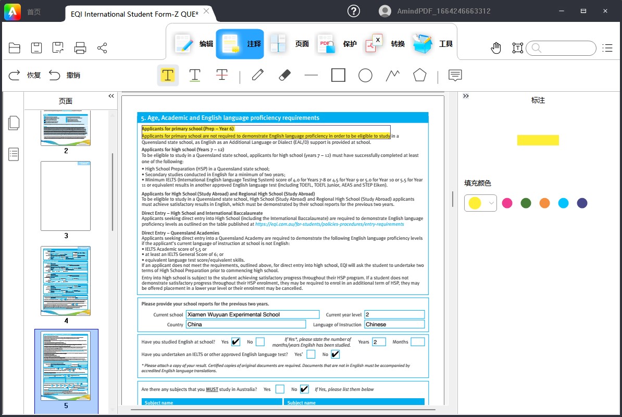622x417 pixels.
Task: Open page 4 thumbnail
Action: click(66, 281)
